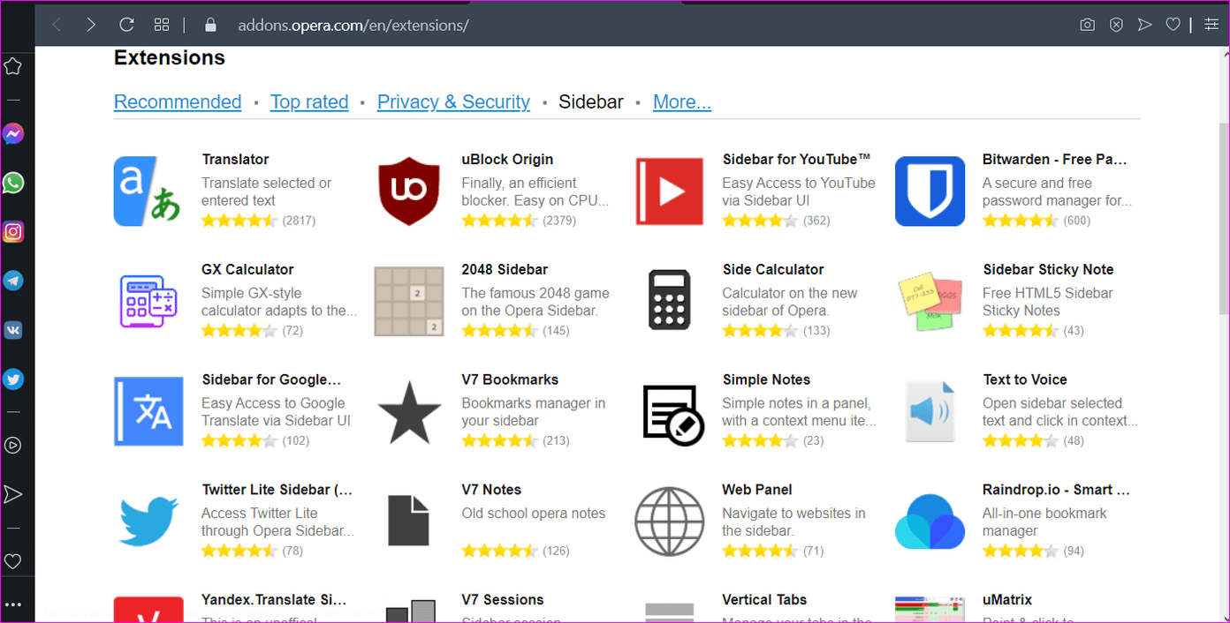
Task: Open the Easy Setup sliders icon
Action: (x=1211, y=25)
